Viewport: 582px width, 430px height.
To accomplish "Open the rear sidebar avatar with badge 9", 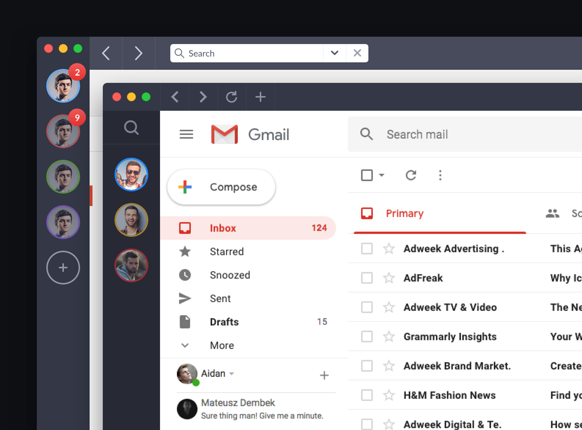I will click(x=63, y=131).
